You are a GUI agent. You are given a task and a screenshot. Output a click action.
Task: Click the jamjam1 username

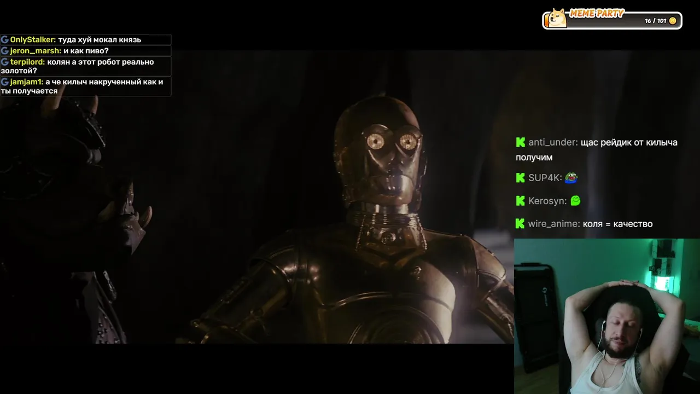point(26,82)
